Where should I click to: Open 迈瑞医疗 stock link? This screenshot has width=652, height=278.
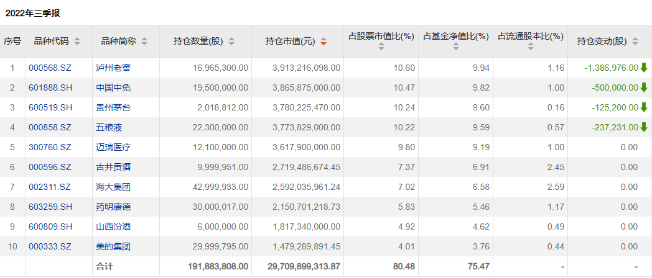tap(113, 147)
